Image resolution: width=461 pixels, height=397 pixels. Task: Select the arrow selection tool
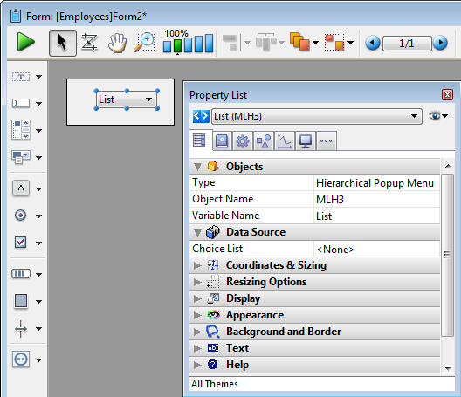[63, 43]
